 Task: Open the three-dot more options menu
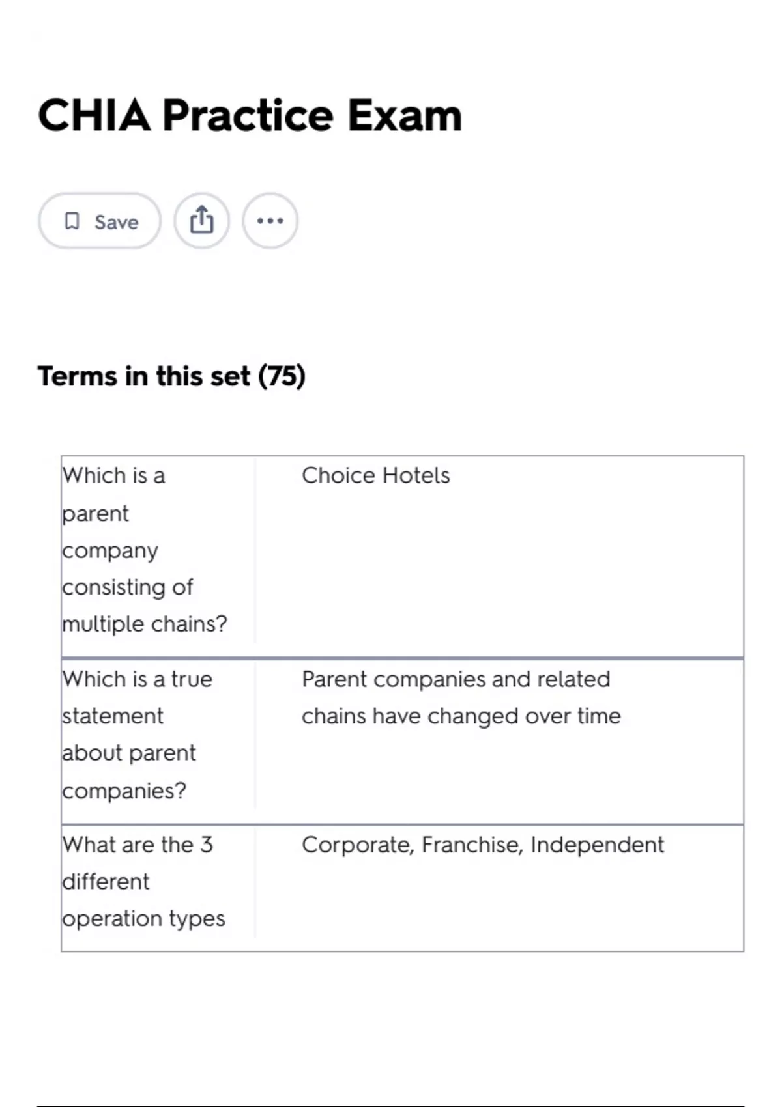point(270,221)
